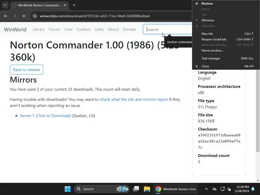The width and height of the screenshot is (260, 195).
Task: Choose Close in the window menu
Action: tap(226, 66)
